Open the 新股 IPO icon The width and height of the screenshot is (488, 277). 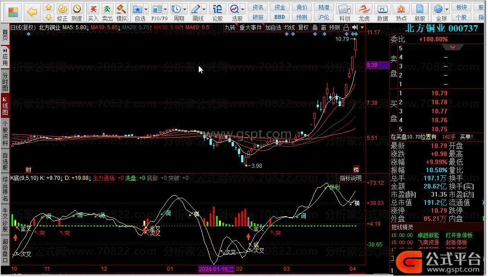(420, 9)
